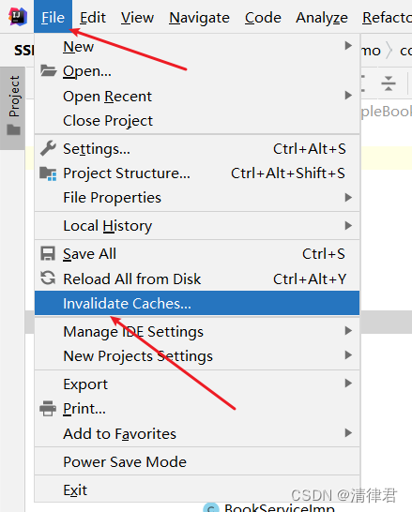Click the wrench icon next to Settings

(49, 148)
